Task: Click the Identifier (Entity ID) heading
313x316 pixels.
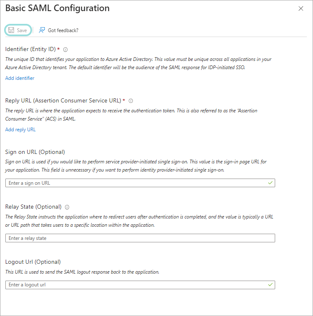Action: coord(30,49)
